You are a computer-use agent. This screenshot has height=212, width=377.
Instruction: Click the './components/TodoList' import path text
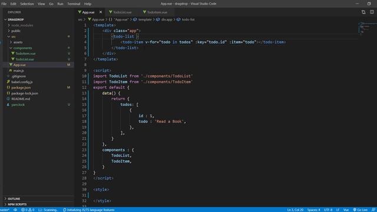[167, 76]
